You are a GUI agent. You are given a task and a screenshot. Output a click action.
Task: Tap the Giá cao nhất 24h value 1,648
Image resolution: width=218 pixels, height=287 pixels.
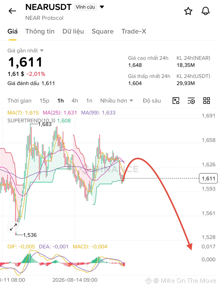135,65
